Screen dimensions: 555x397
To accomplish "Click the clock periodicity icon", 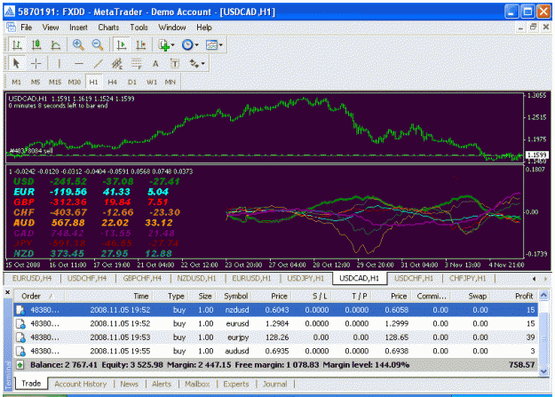I will pos(187,45).
